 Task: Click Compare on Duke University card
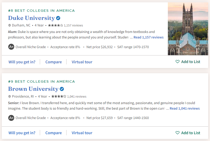pyautogui.click(x=53, y=62)
